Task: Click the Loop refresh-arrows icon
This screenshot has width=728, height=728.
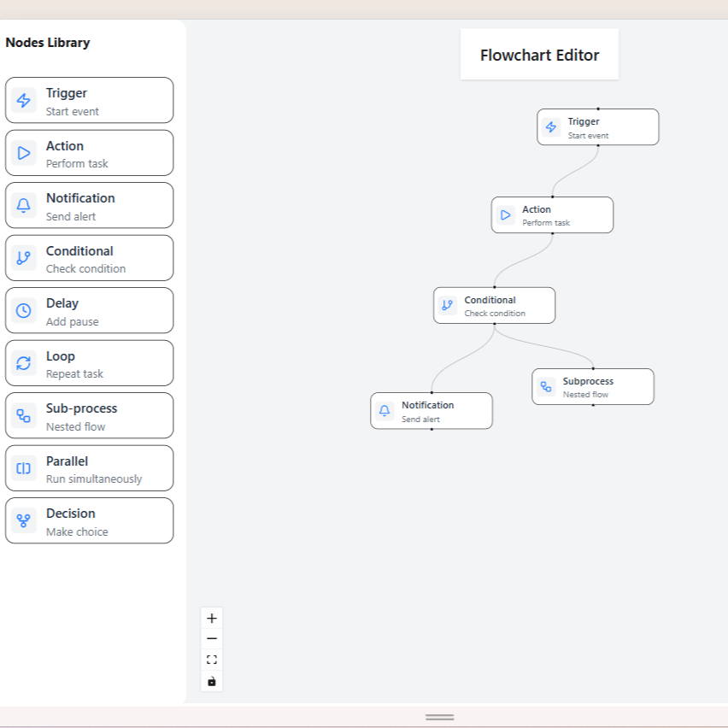Action: (24, 363)
